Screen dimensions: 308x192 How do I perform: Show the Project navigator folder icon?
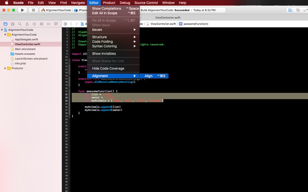pos(5,24)
